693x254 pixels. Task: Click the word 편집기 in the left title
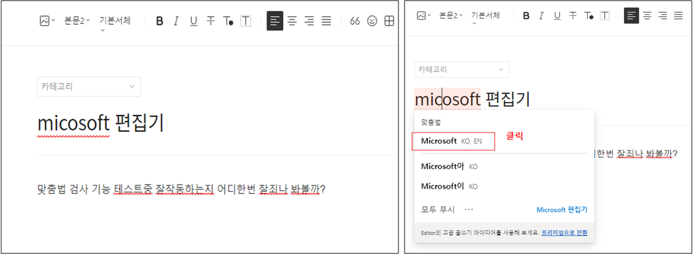[139, 124]
